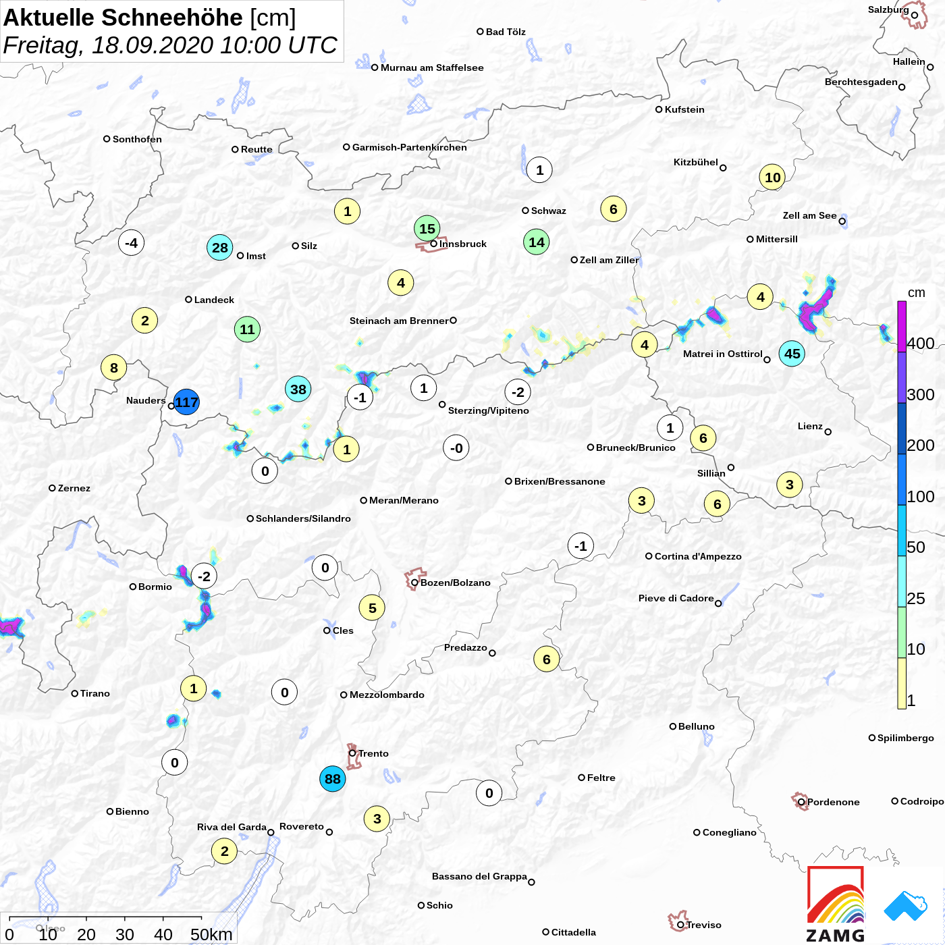
Task: Click the Innsbruck city dot
Action: tap(434, 244)
